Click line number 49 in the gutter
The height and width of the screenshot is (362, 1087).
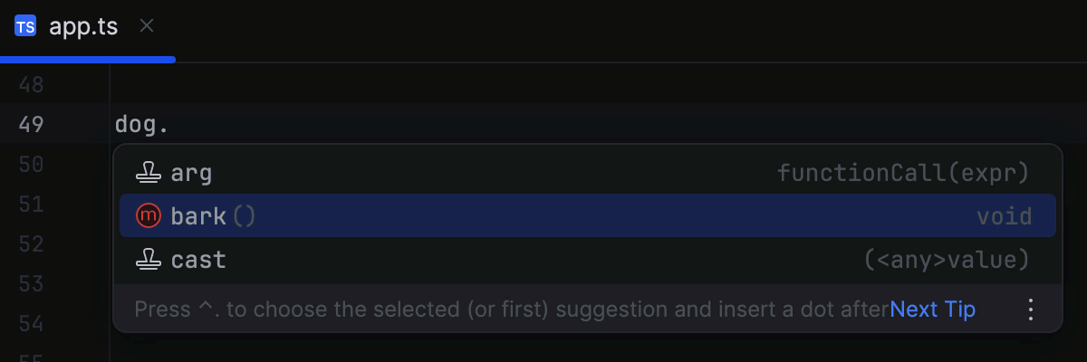coord(31,124)
